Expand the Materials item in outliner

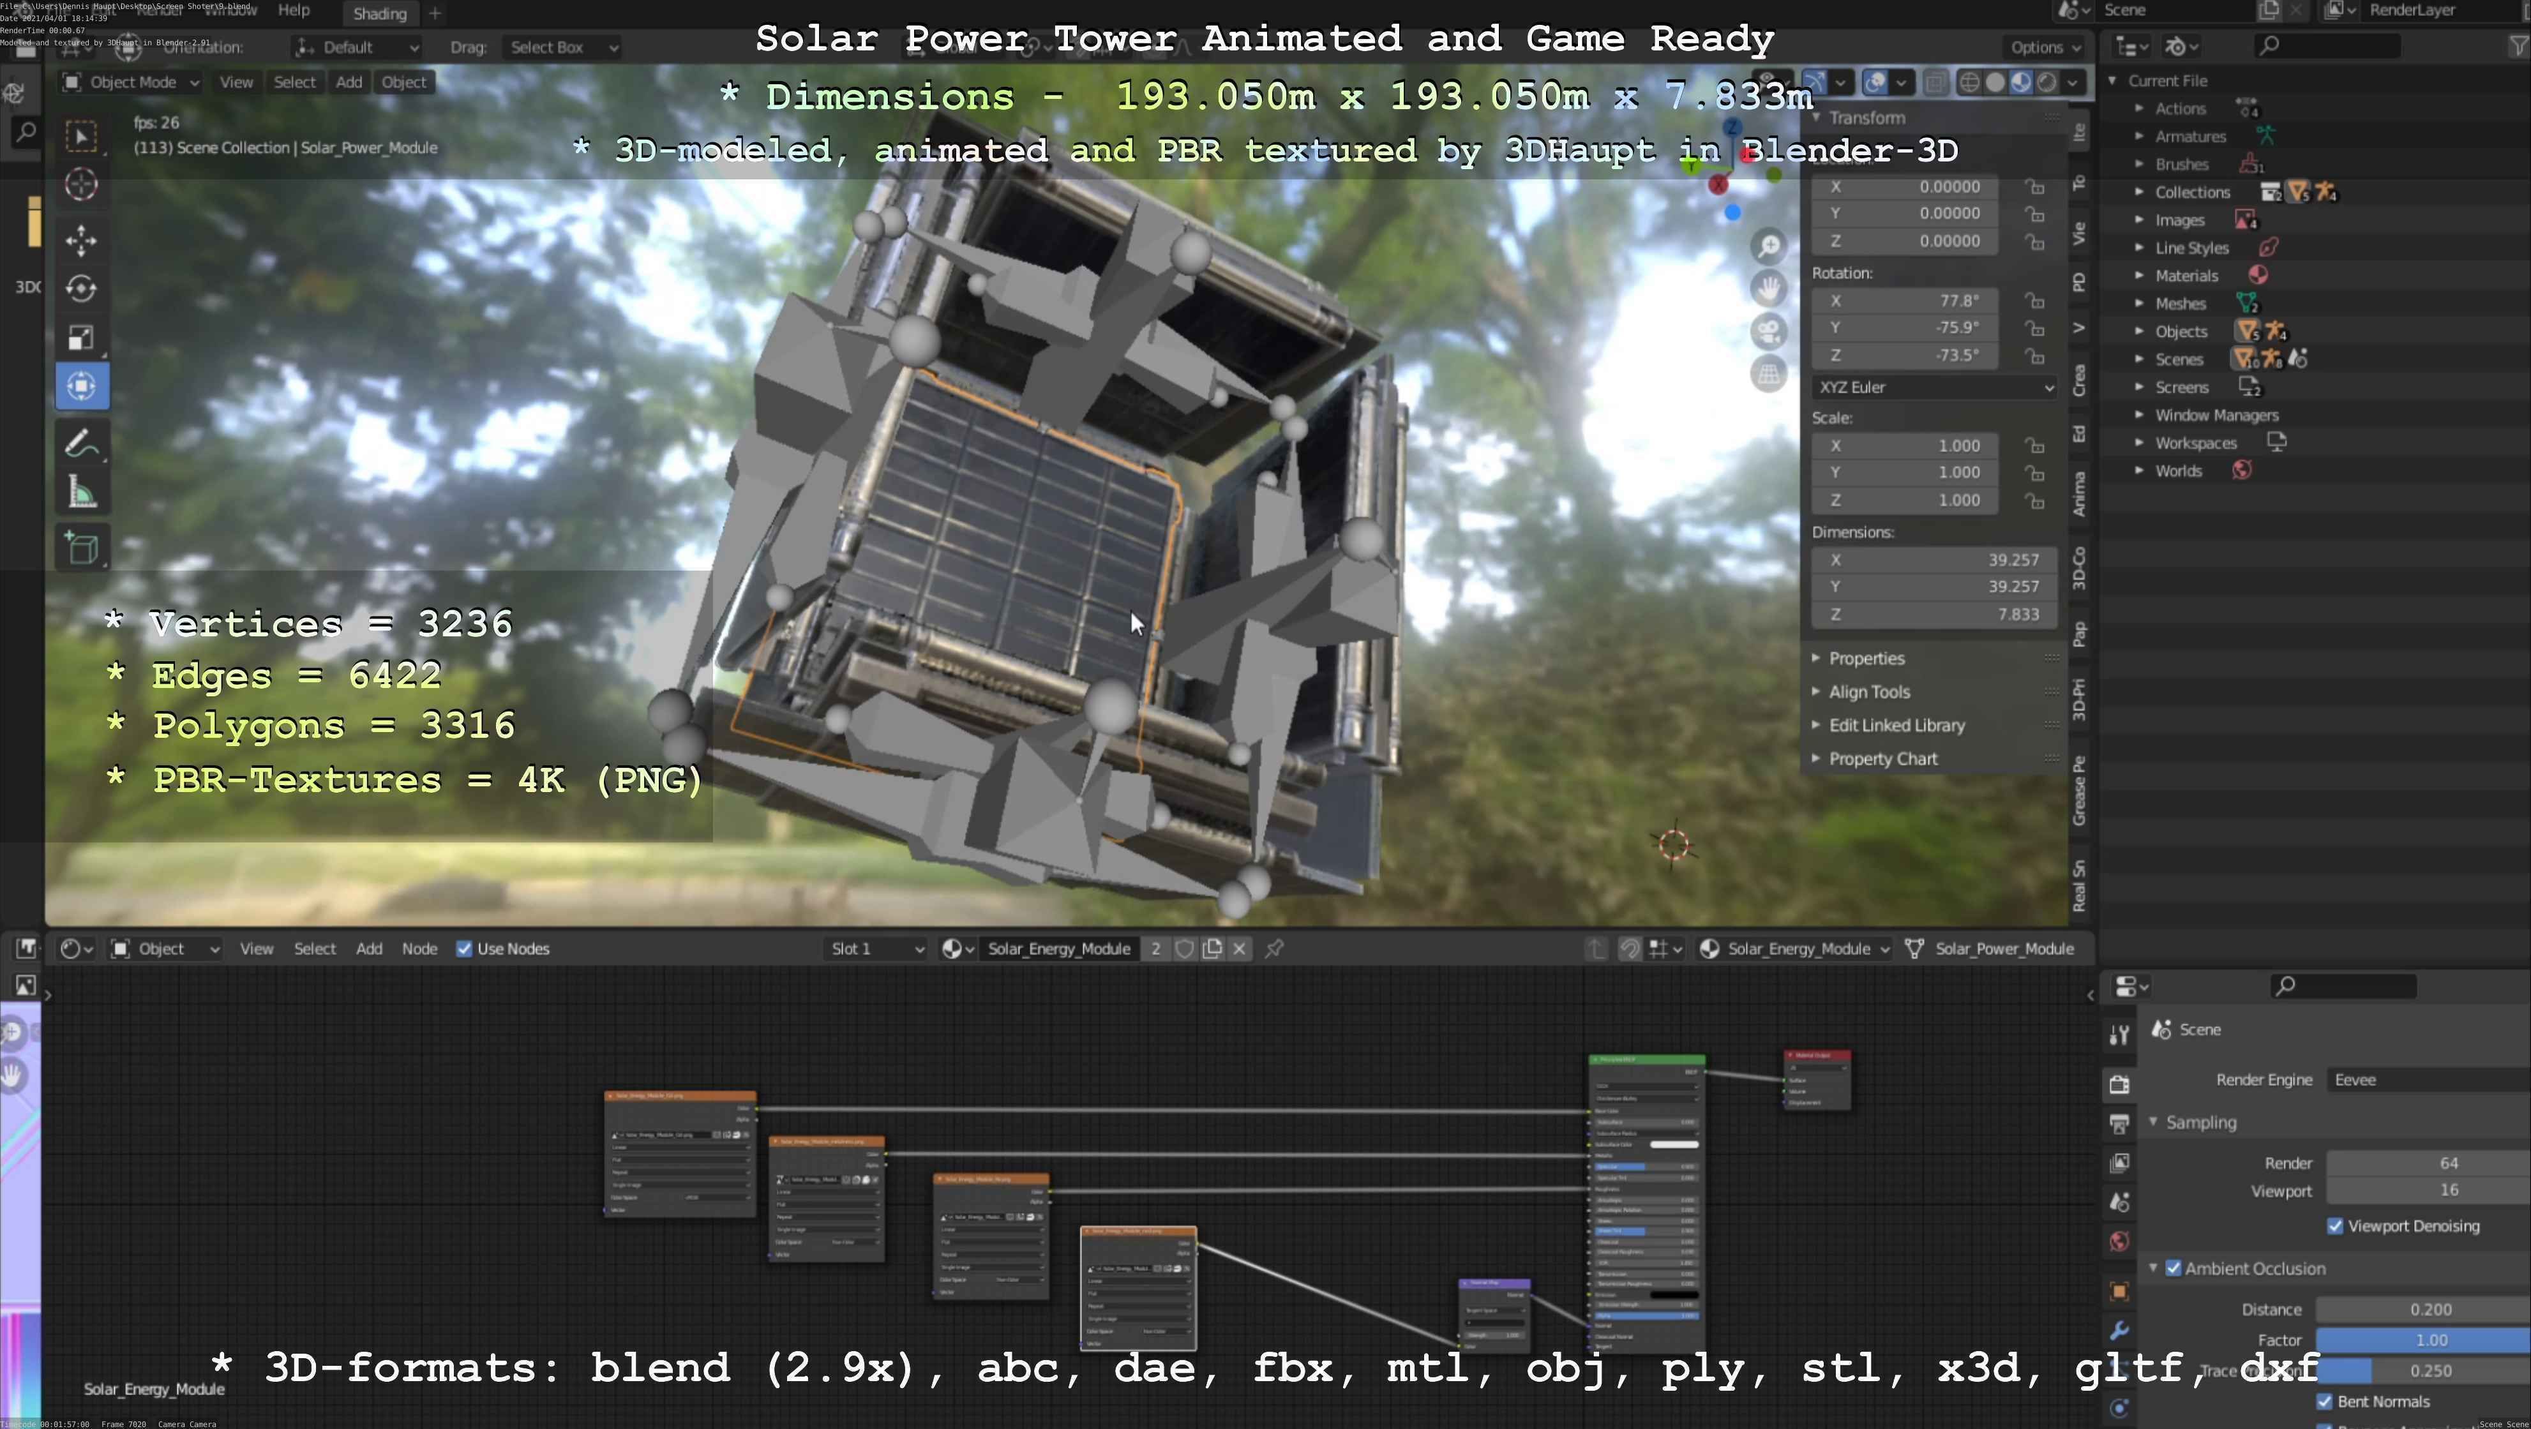[2139, 276]
